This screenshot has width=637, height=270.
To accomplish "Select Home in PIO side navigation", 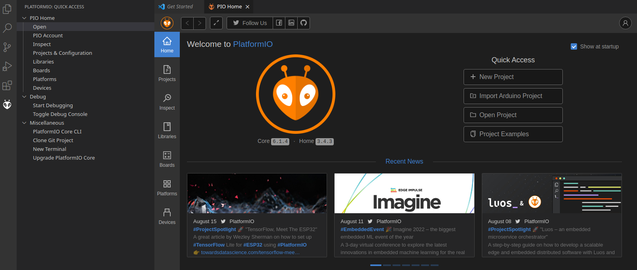I will (x=167, y=44).
